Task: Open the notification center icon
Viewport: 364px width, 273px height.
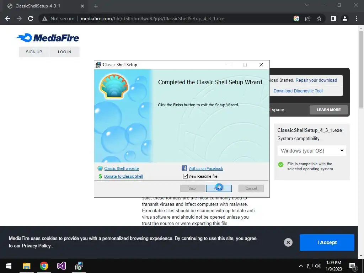Action: click(x=352, y=266)
